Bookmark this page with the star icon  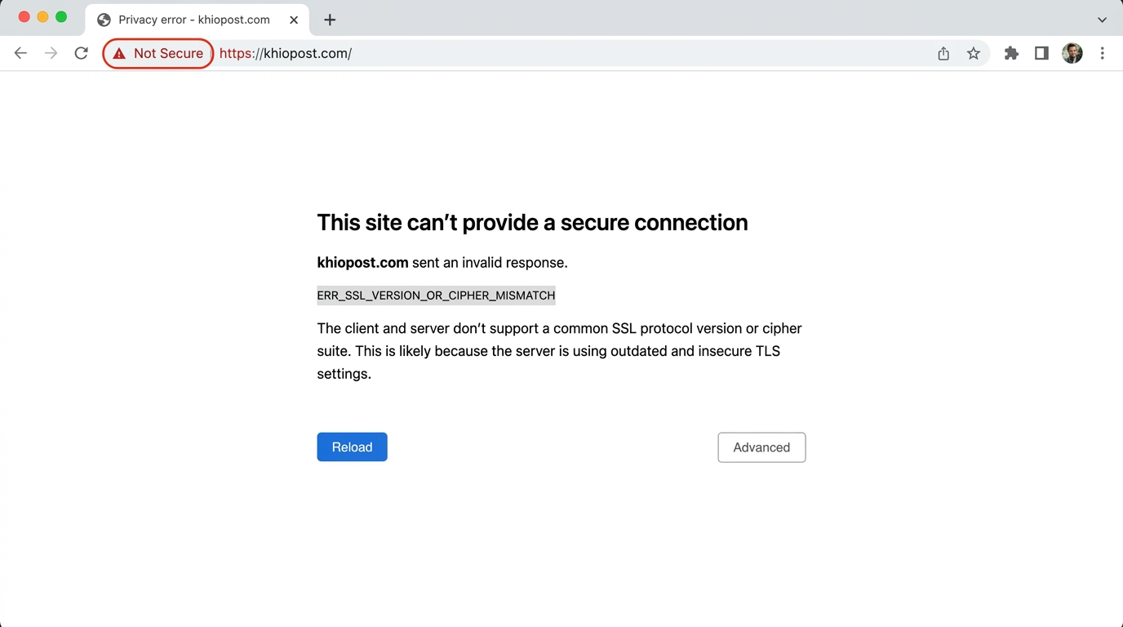click(974, 53)
